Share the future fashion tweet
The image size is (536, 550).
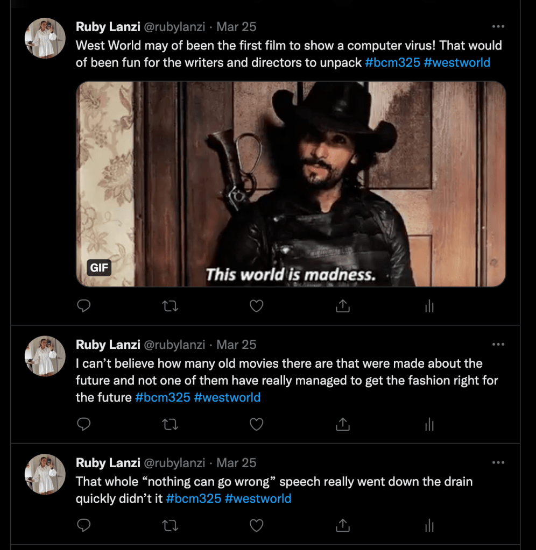pyautogui.click(x=343, y=425)
